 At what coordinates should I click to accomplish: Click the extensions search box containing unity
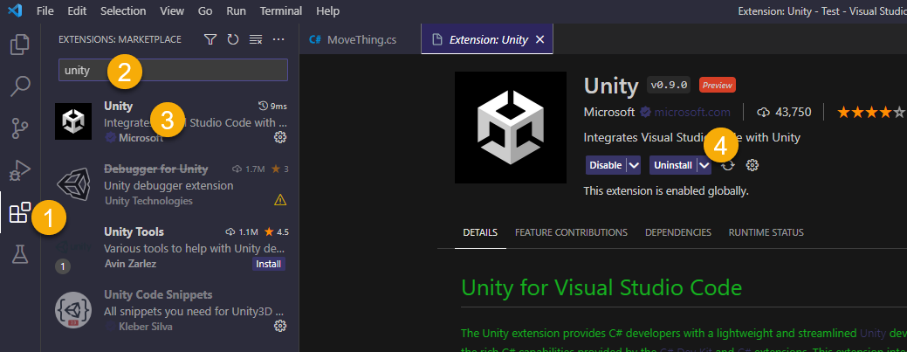click(173, 70)
